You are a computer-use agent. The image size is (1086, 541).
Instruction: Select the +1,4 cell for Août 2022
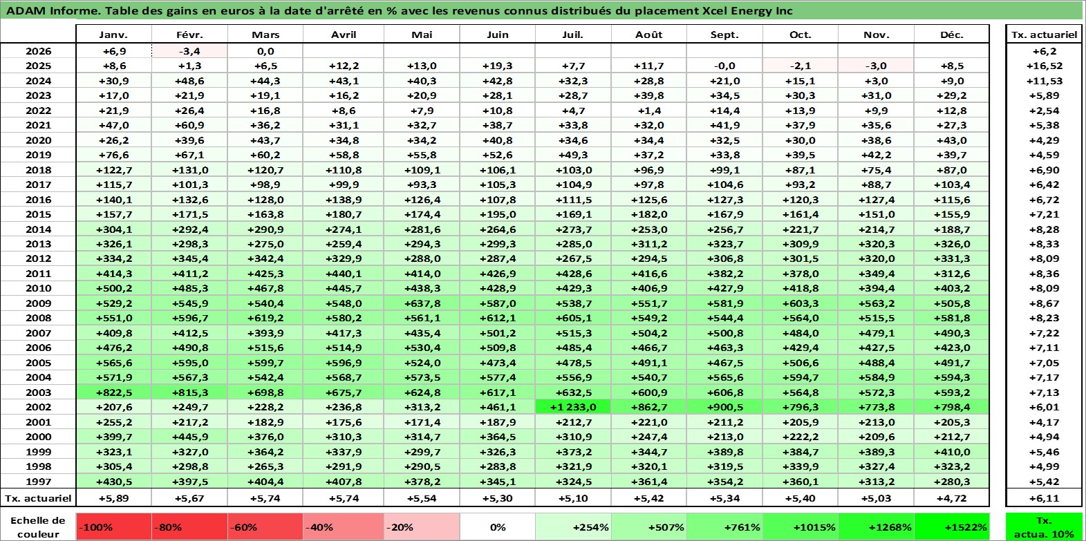pyautogui.click(x=649, y=111)
